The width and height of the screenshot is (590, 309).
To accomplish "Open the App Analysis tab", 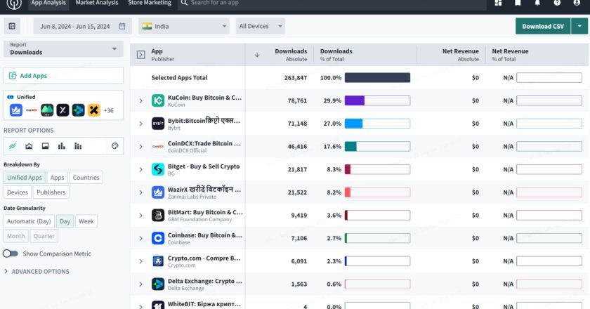I will [x=48, y=3].
